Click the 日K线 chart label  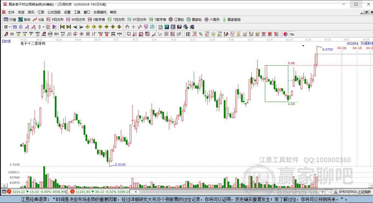pos(6,41)
